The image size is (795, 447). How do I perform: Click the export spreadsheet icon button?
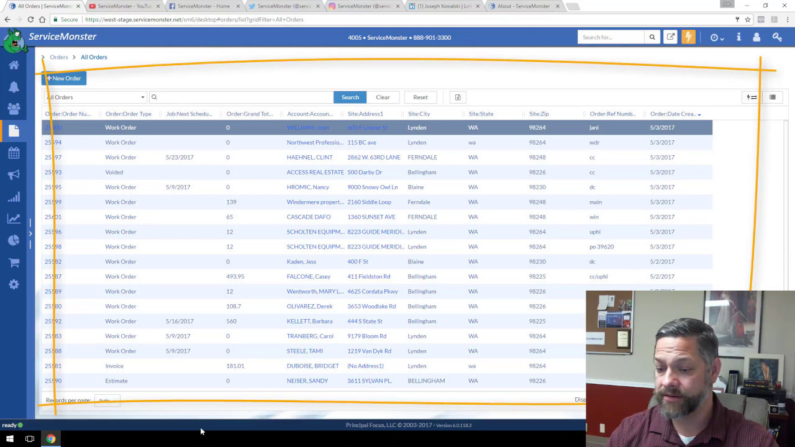458,97
